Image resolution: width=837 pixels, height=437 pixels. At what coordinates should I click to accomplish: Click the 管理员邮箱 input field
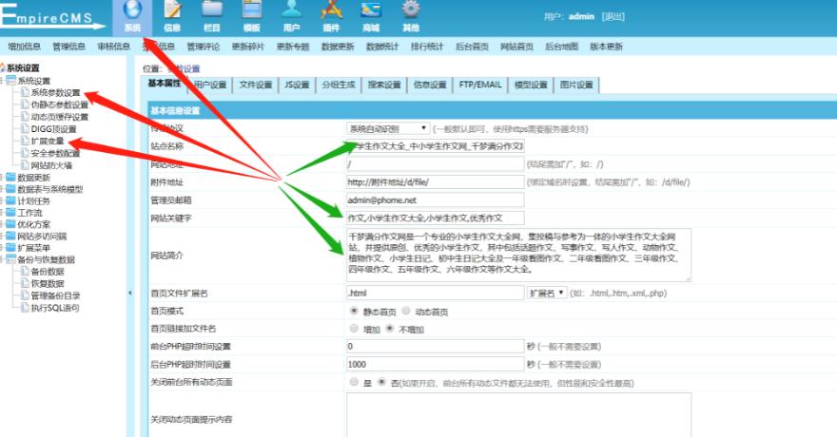click(435, 200)
